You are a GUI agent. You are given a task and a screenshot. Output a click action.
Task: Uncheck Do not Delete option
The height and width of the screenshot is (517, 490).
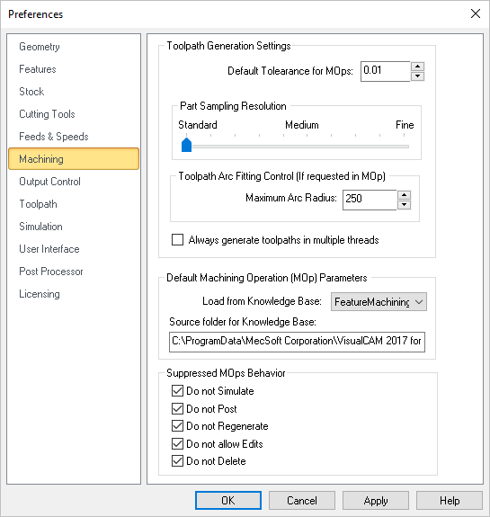click(177, 460)
